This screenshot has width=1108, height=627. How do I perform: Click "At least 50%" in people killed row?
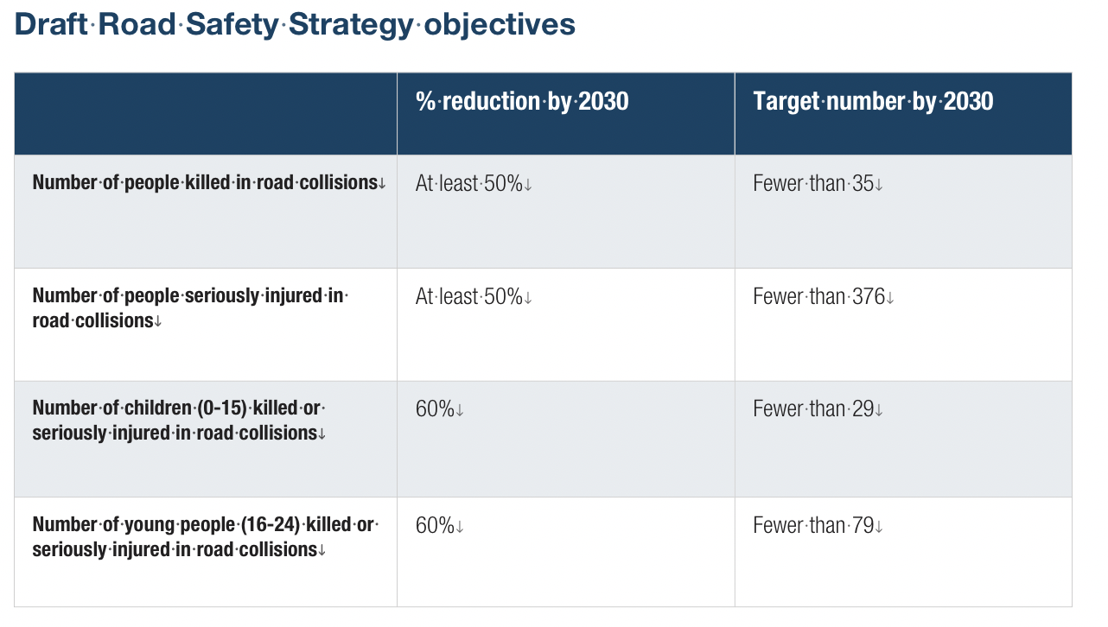click(x=473, y=184)
